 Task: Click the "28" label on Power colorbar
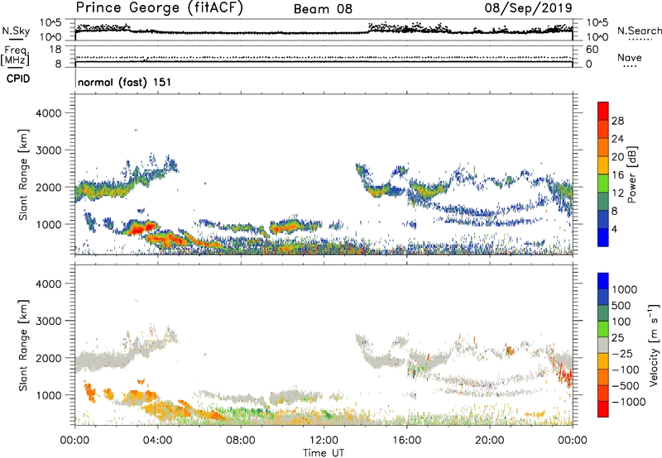pyautogui.click(x=617, y=121)
